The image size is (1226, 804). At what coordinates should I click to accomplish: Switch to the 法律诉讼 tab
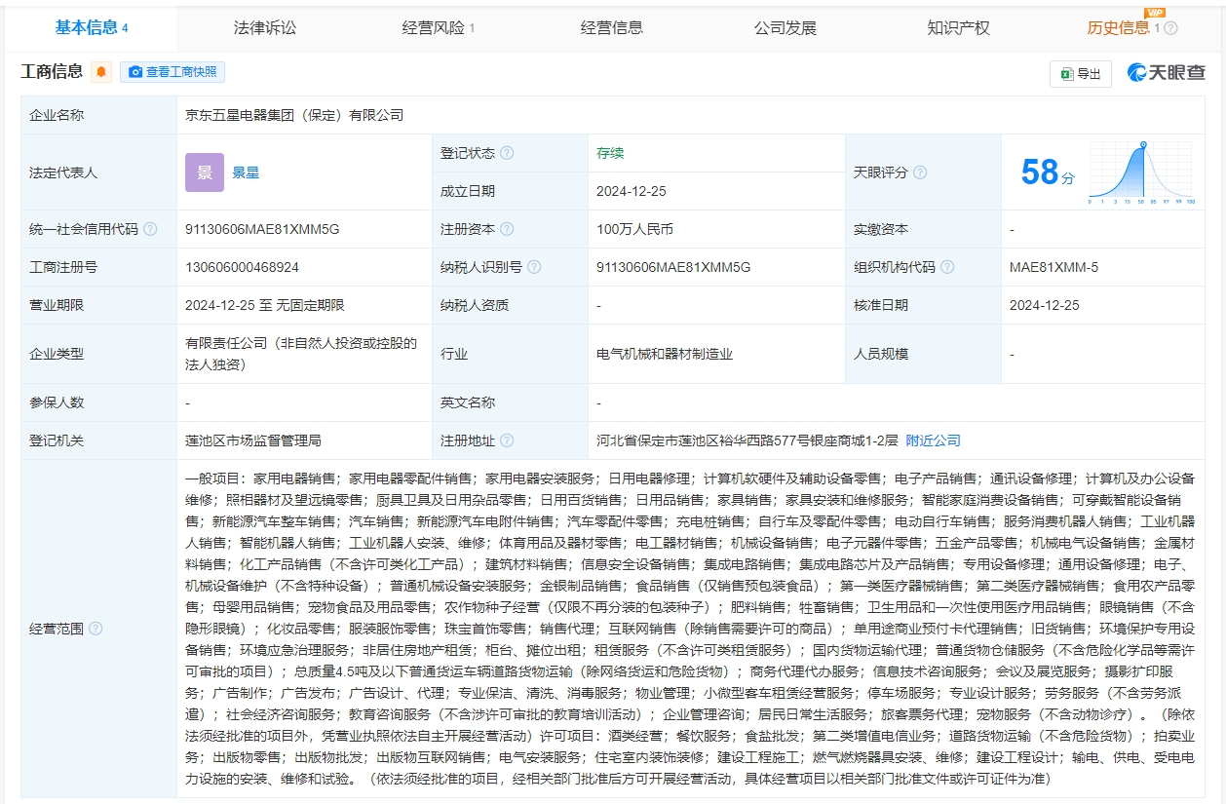click(263, 27)
